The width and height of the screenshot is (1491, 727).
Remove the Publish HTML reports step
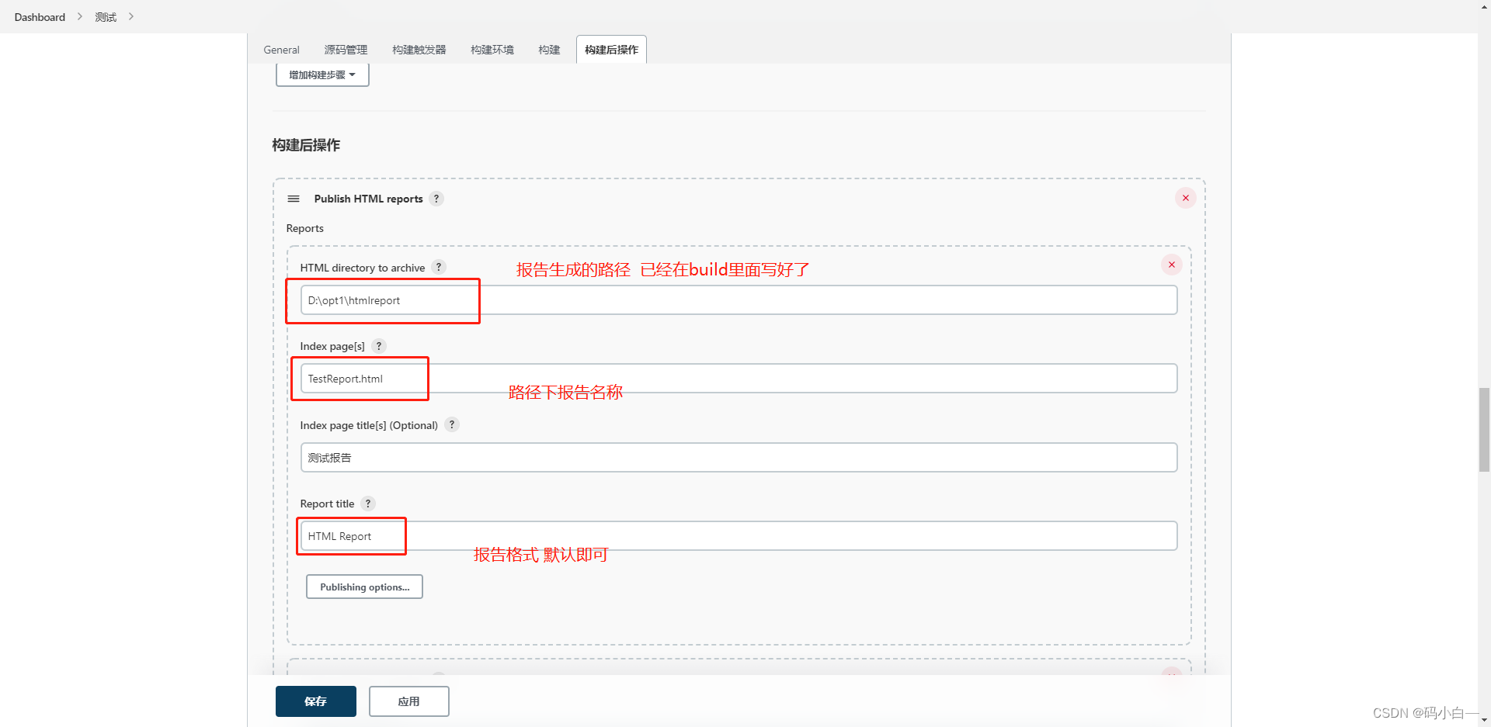[x=1185, y=198]
